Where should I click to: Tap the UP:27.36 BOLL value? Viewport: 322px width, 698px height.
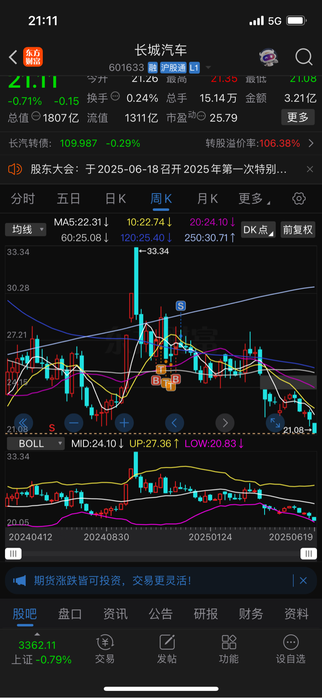(154, 444)
